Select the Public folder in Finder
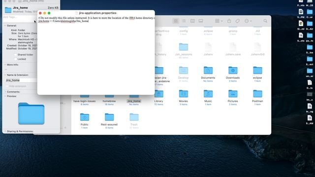Viewport: 315px width, 177px height. pyautogui.click(x=84, y=117)
